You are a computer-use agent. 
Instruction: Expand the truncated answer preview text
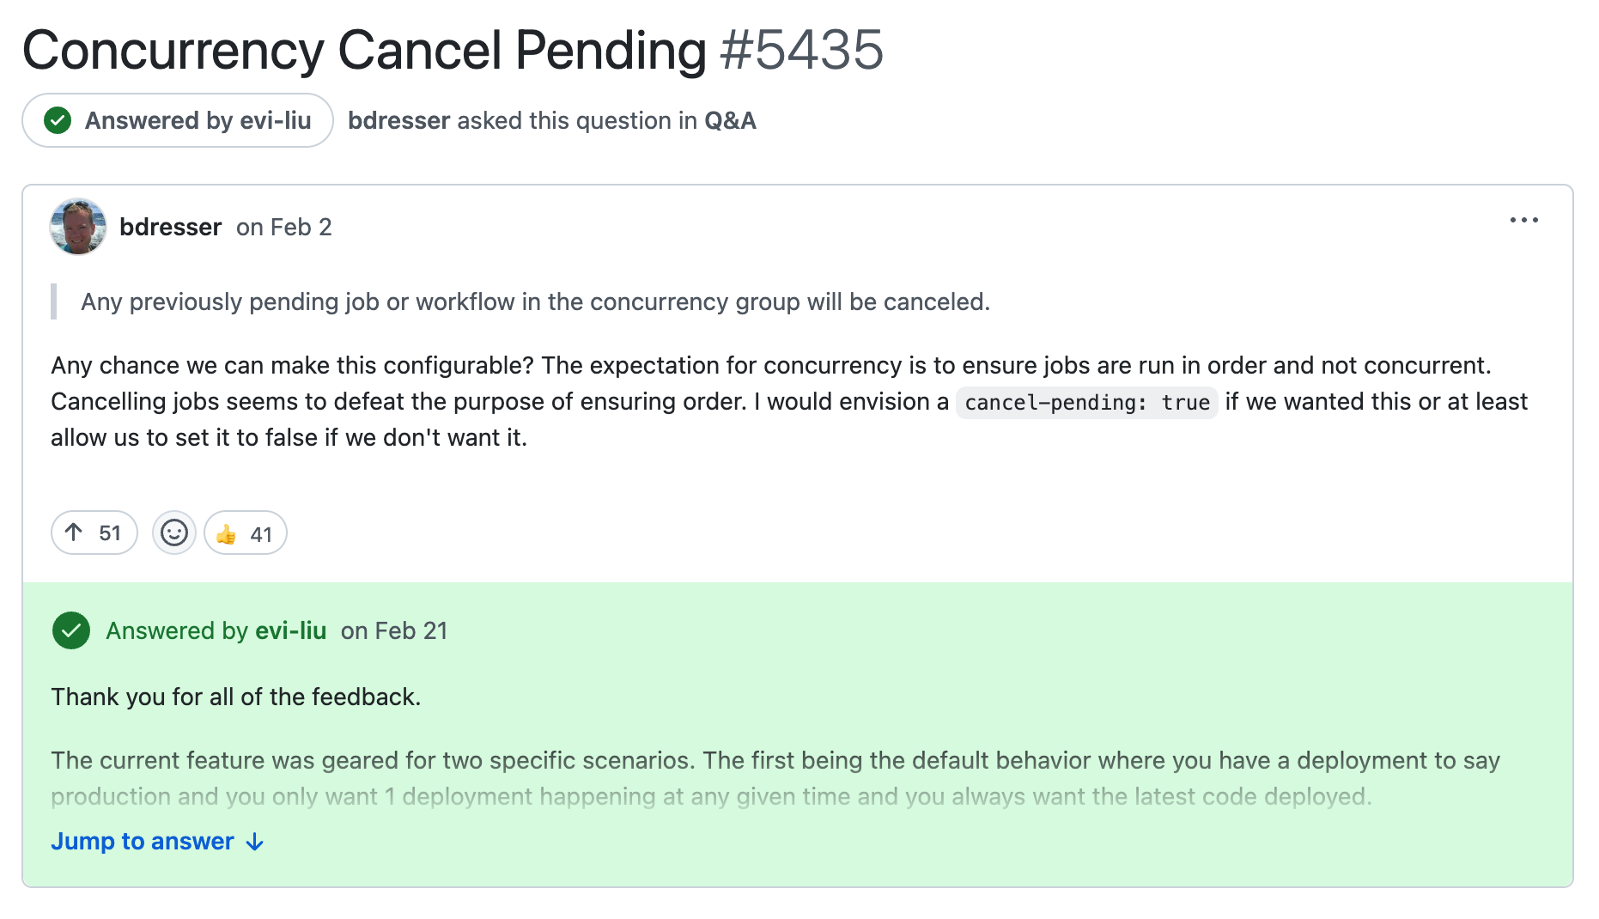142,841
